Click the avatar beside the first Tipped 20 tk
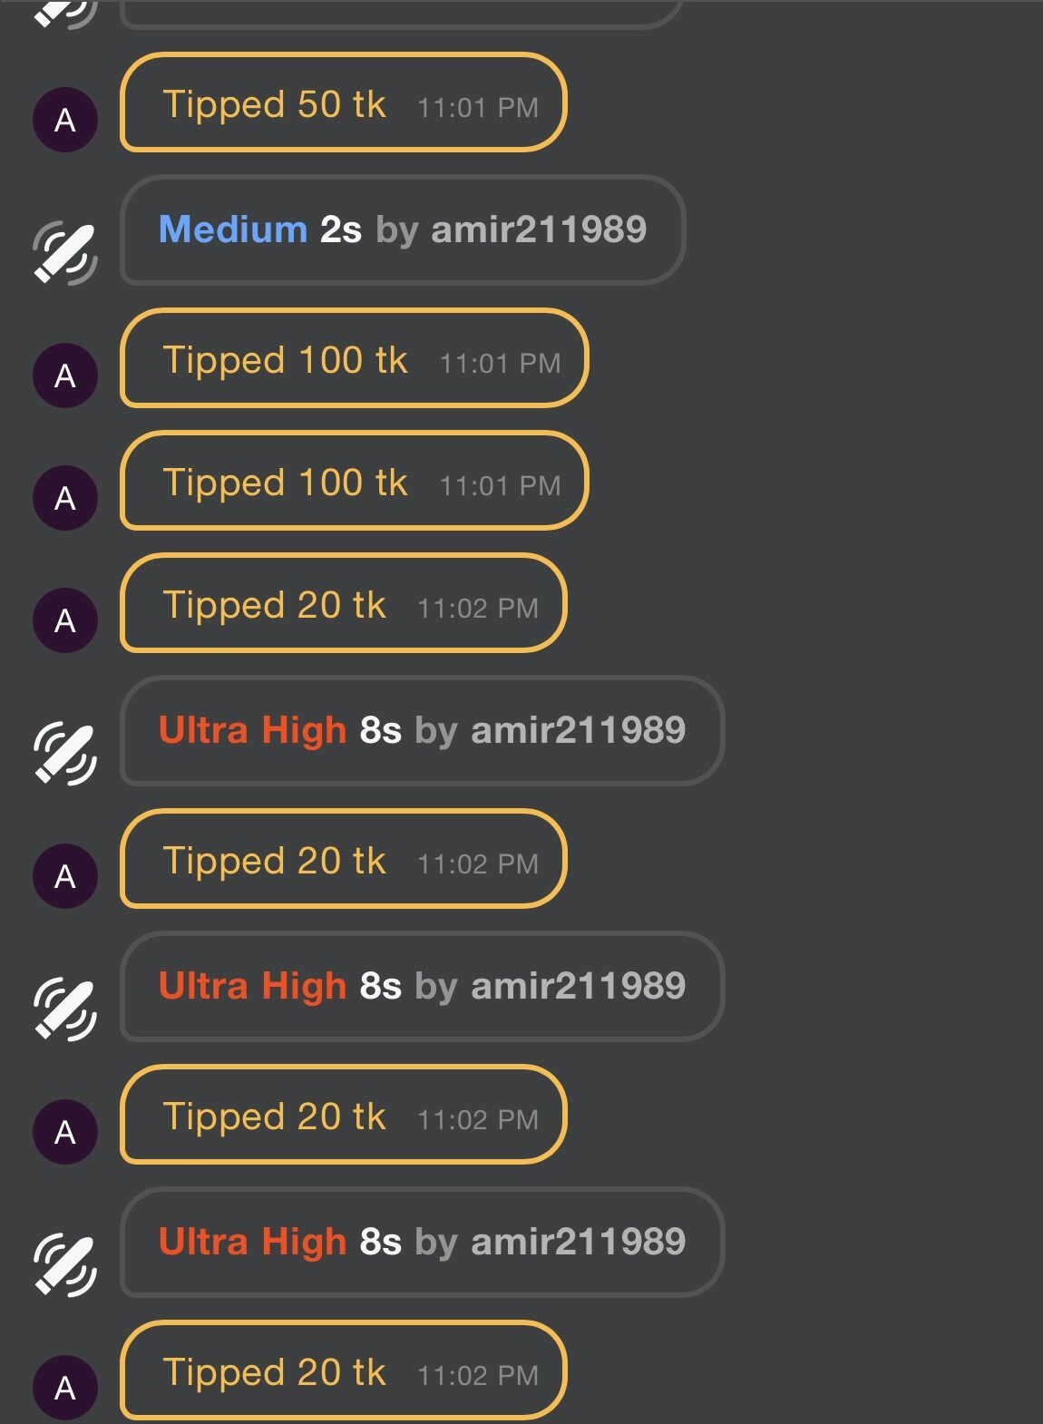The height and width of the screenshot is (1424, 1043). click(65, 620)
